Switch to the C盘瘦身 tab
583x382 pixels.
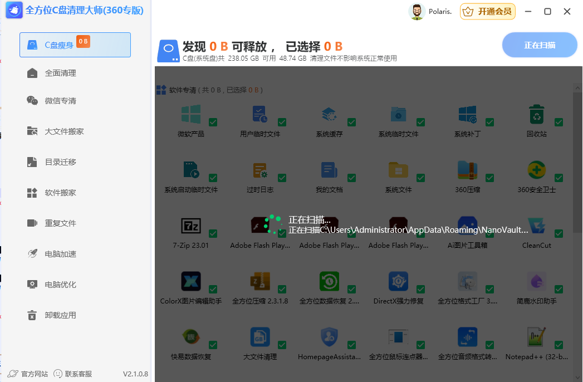pos(75,45)
